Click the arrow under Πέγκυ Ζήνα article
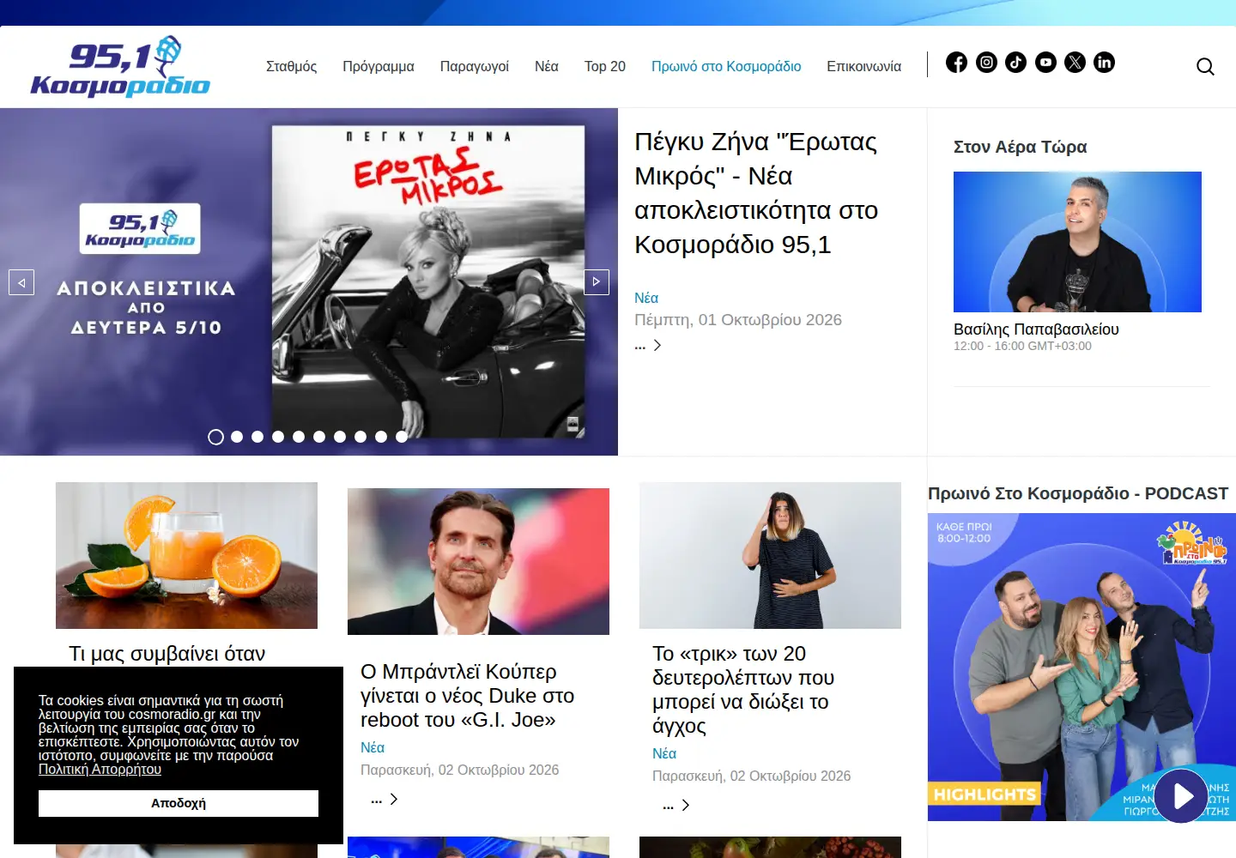The image size is (1236, 858). [x=657, y=345]
